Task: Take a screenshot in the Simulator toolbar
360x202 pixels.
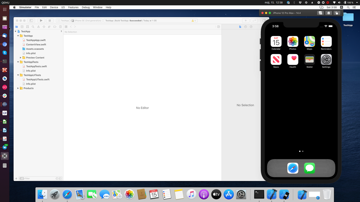Action: pyautogui.click(x=320, y=13)
